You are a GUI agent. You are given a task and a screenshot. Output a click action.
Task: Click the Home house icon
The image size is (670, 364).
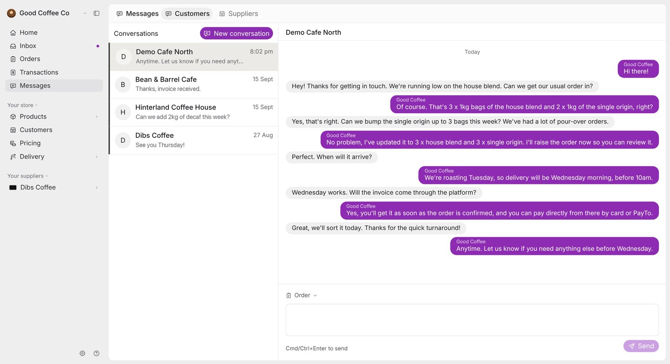click(x=13, y=32)
